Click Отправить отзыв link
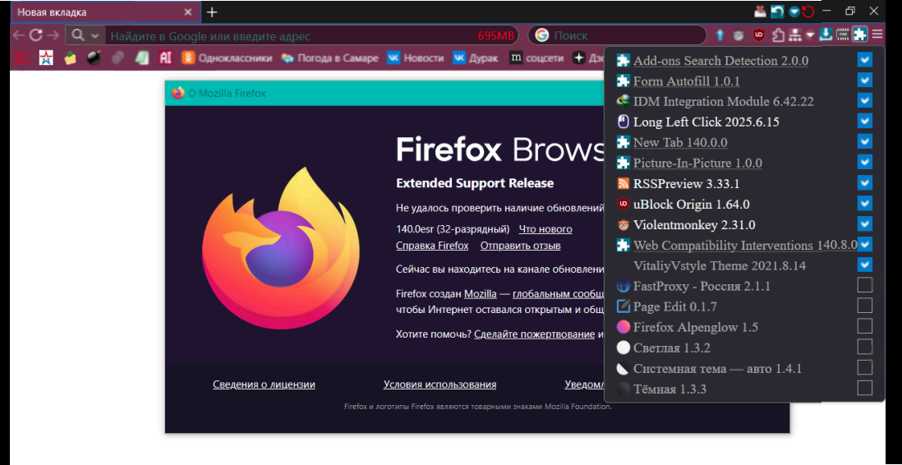Image resolution: width=902 pixels, height=465 pixels. [x=521, y=246]
